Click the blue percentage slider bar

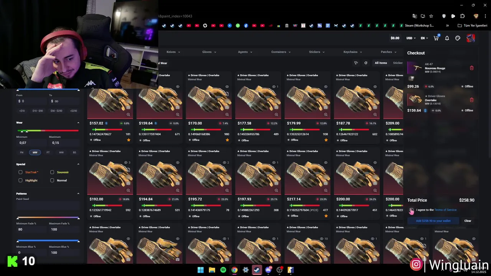coord(48,241)
